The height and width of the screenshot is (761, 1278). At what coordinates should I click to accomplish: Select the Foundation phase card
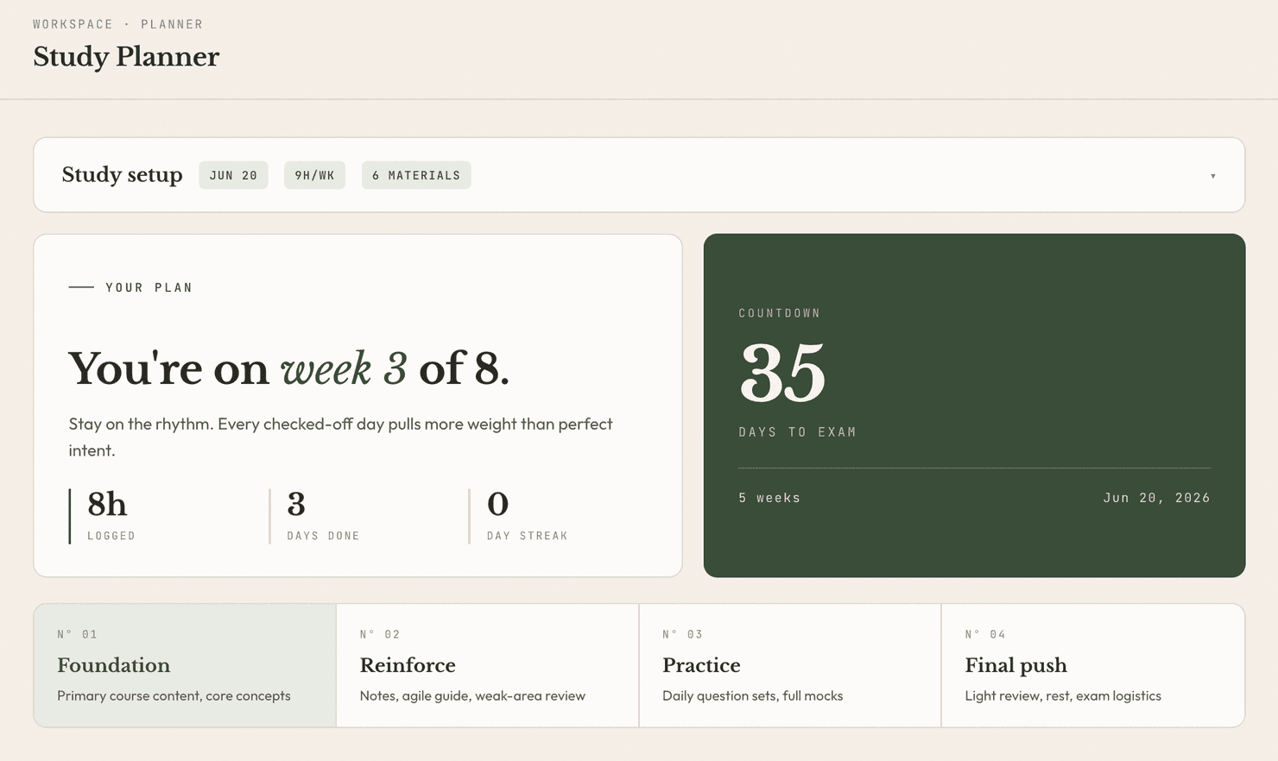[x=185, y=665]
